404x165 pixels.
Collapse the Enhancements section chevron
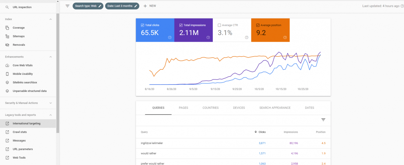(x=50, y=57)
